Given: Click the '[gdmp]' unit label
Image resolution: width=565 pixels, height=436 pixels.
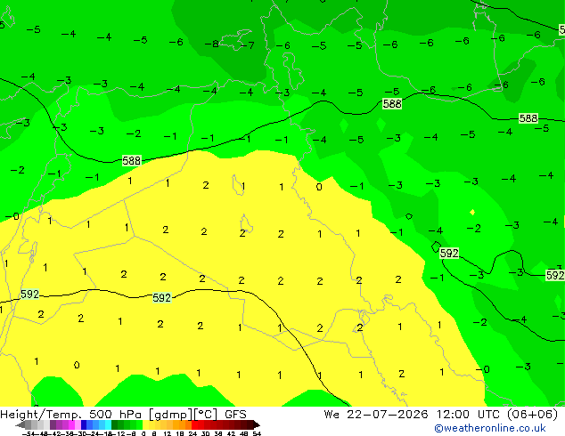Looking at the screenshot, I should pos(171,415).
